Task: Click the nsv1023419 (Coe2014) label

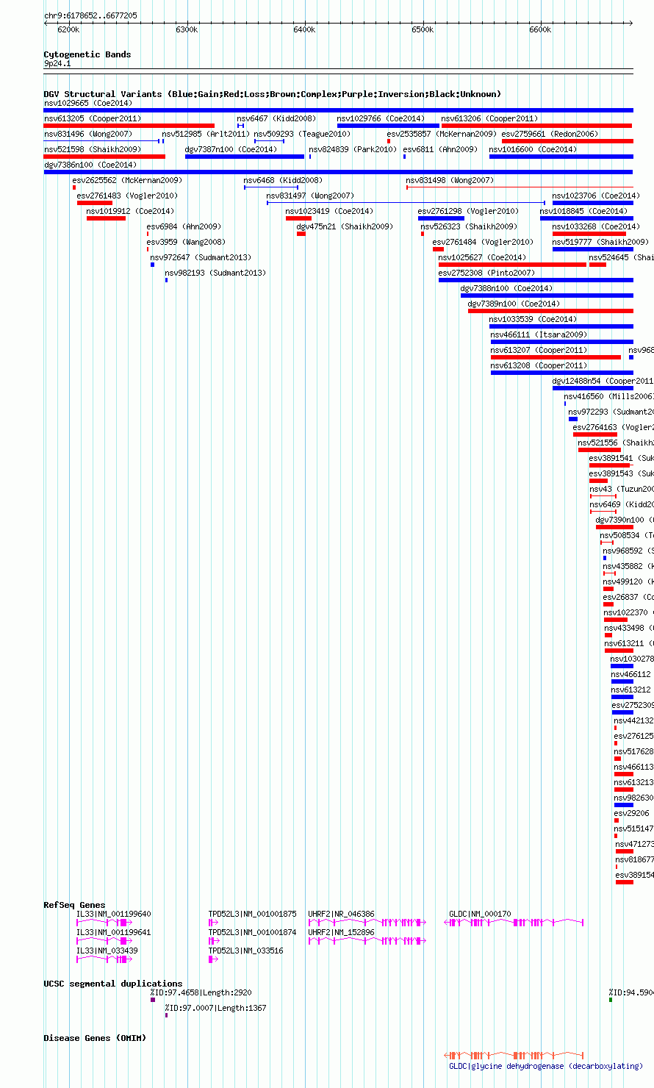Action: click(x=330, y=211)
